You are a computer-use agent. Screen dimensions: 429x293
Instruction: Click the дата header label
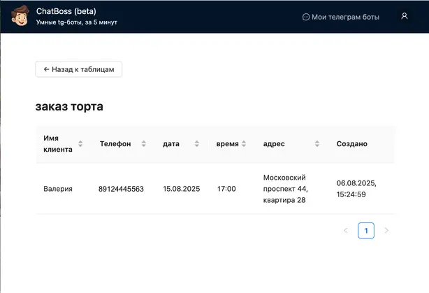(x=171, y=144)
